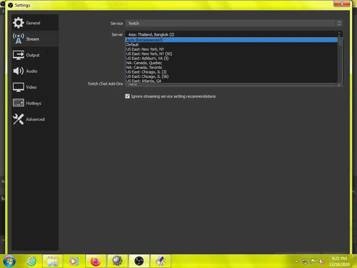The height and width of the screenshot is (268, 357).
Task: Select NA: Canada, Quebec server
Action: (x=231, y=63)
